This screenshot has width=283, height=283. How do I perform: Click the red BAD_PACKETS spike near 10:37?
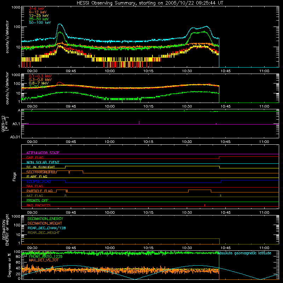pyautogui.click(x=205, y=205)
